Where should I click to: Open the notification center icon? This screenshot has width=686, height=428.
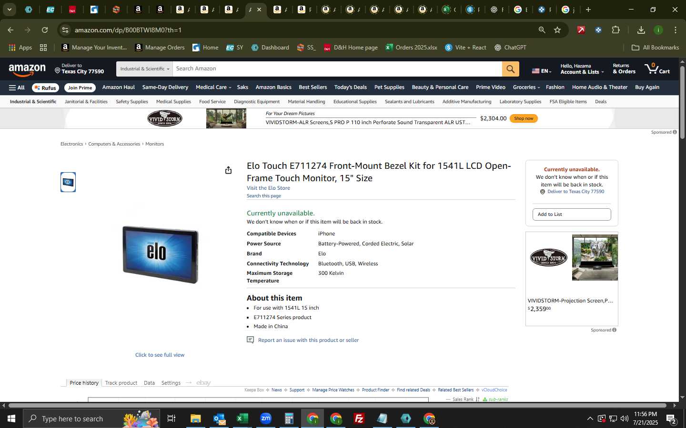pos(672,419)
